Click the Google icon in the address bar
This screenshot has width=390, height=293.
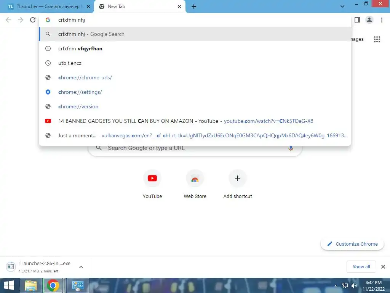click(48, 20)
